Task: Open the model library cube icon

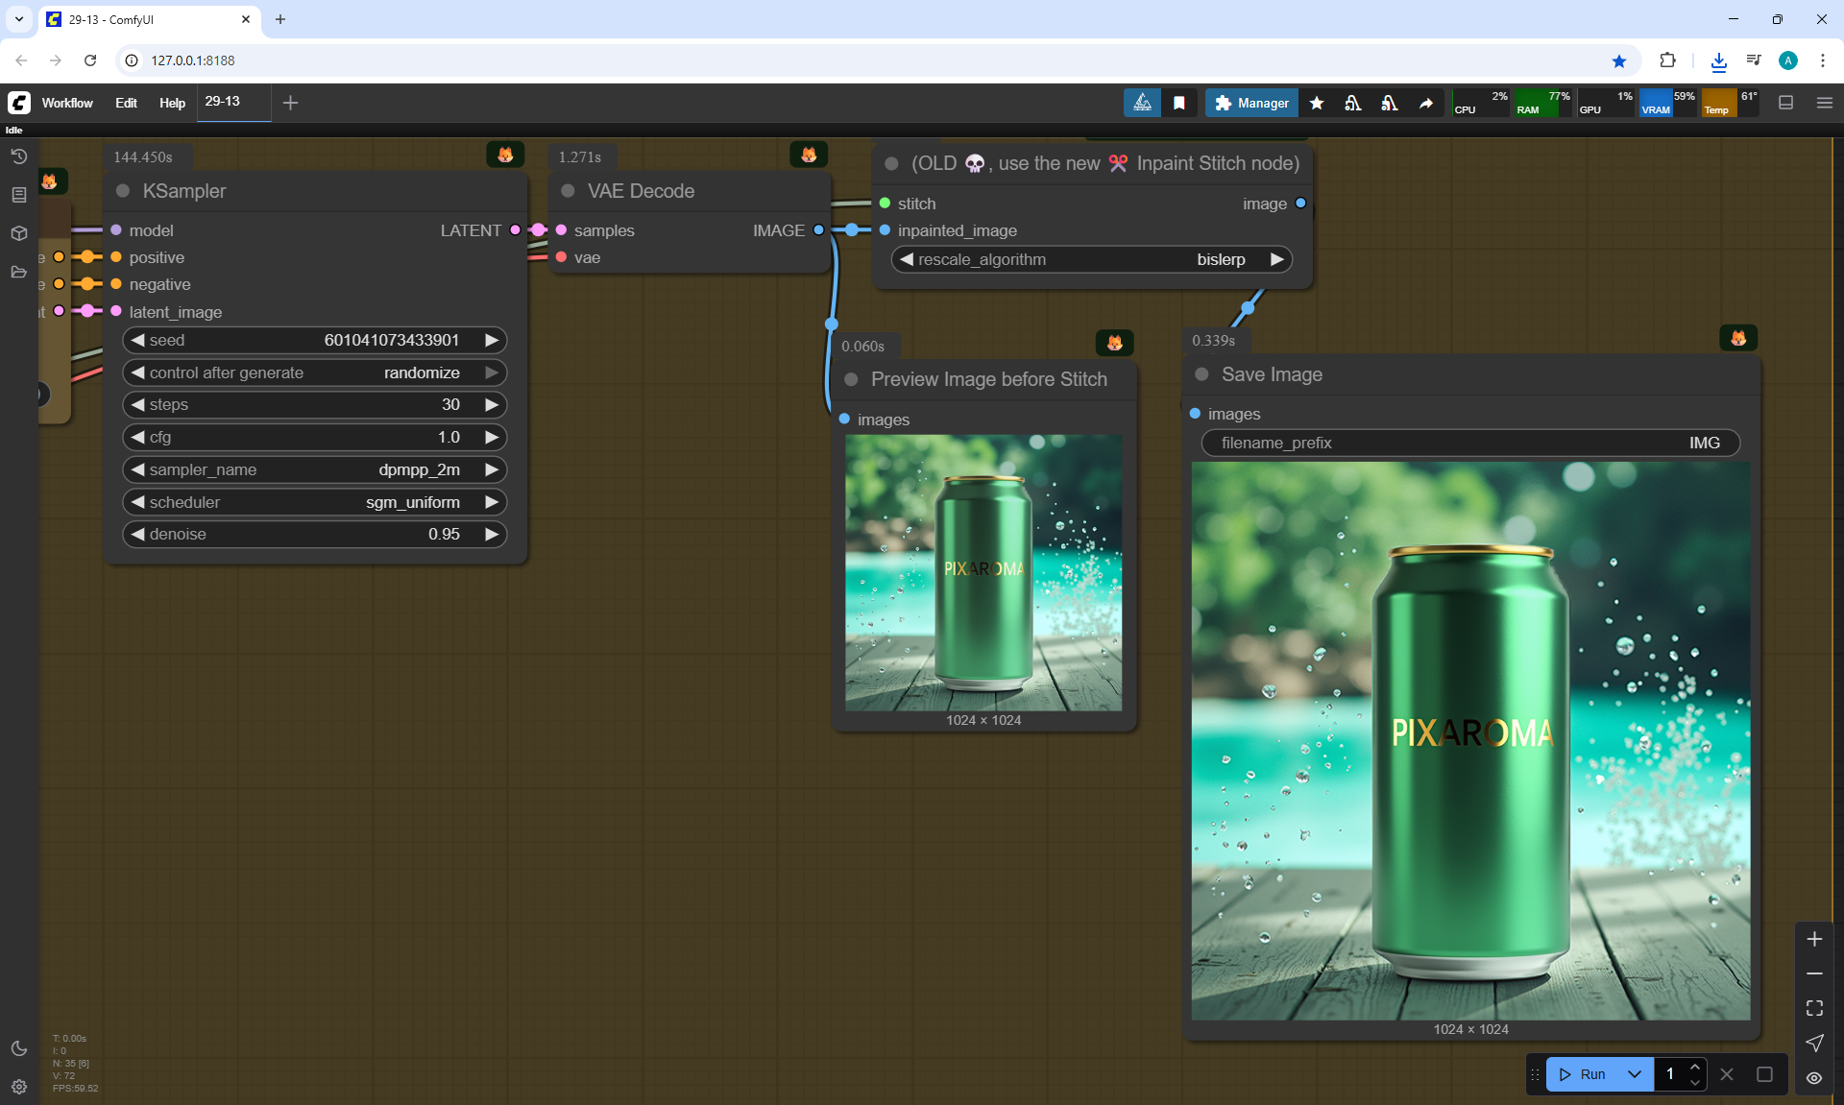Action: (18, 233)
